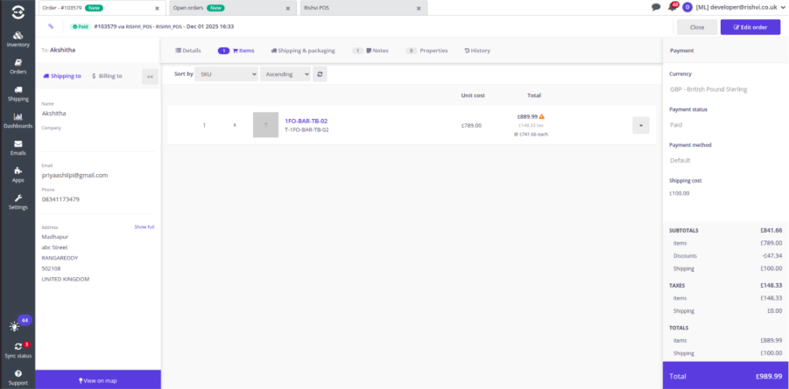Open the 1FO-BAR-TB-02 product link
Viewport: 789px width, 389px height.
pos(306,121)
